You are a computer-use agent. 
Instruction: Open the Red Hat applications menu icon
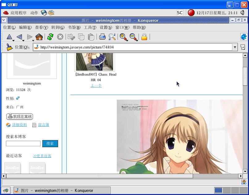(6, 13)
